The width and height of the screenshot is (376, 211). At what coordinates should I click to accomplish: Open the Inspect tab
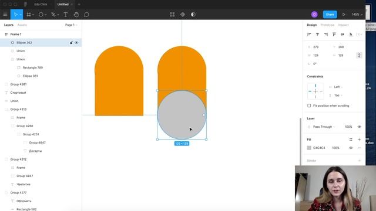[x=343, y=25]
